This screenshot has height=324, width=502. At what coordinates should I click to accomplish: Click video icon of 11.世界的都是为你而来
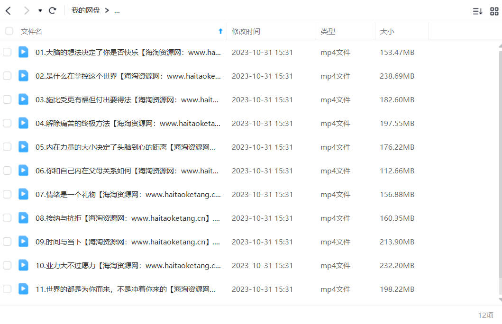23,288
